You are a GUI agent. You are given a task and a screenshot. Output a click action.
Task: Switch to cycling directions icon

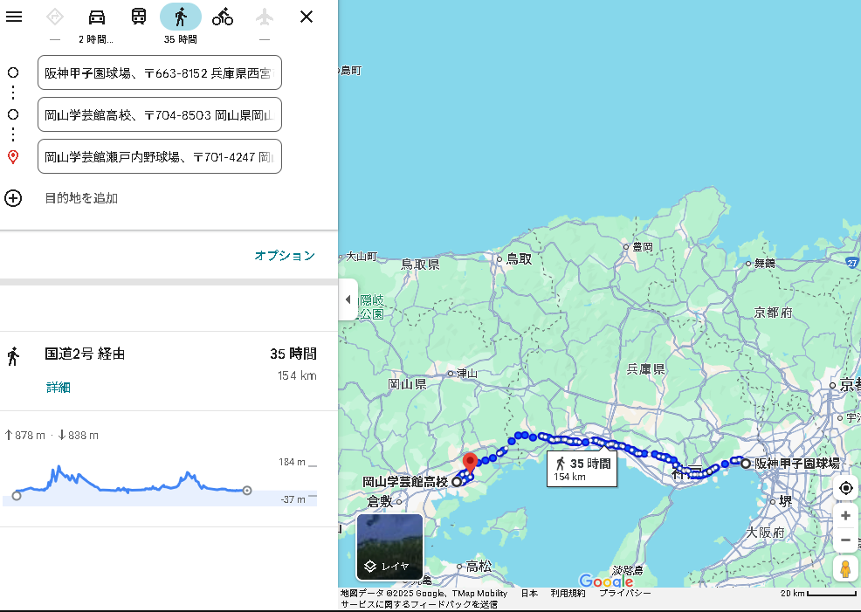tap(223, 17)
